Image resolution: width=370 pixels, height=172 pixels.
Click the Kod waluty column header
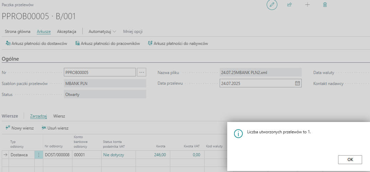(214, 146)
